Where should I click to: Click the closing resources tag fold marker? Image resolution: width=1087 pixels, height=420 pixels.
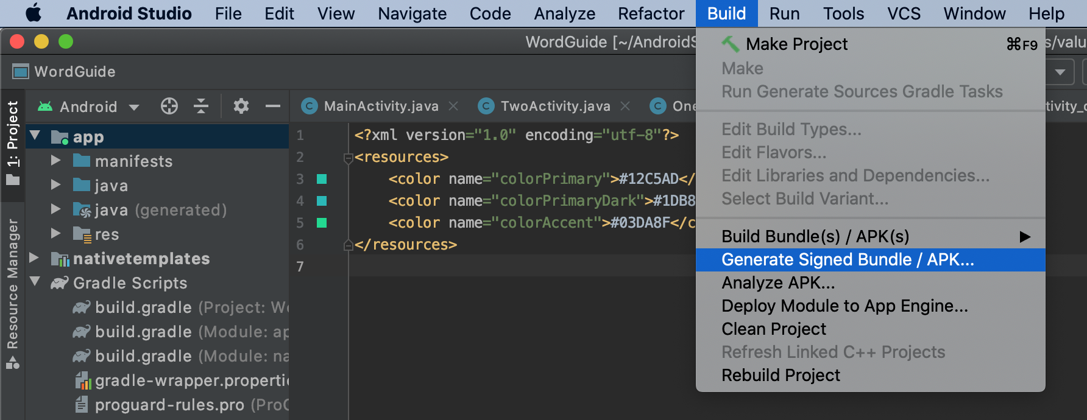coord(349,245)
